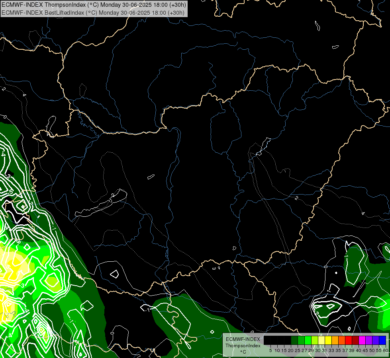Select the blue 55–60 legend swatch
The width and height of the screenshot is (390, 358).
pos(382,340)
